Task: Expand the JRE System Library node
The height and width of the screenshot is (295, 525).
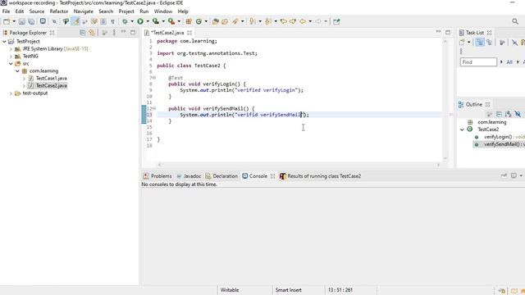Action: pyautogui.click(x=11, y=49)
